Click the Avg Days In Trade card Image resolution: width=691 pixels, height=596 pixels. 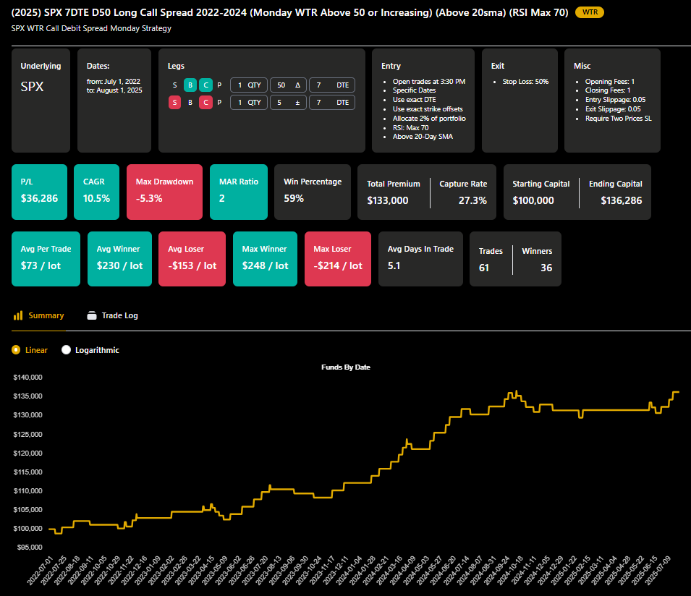click(420, 259)
